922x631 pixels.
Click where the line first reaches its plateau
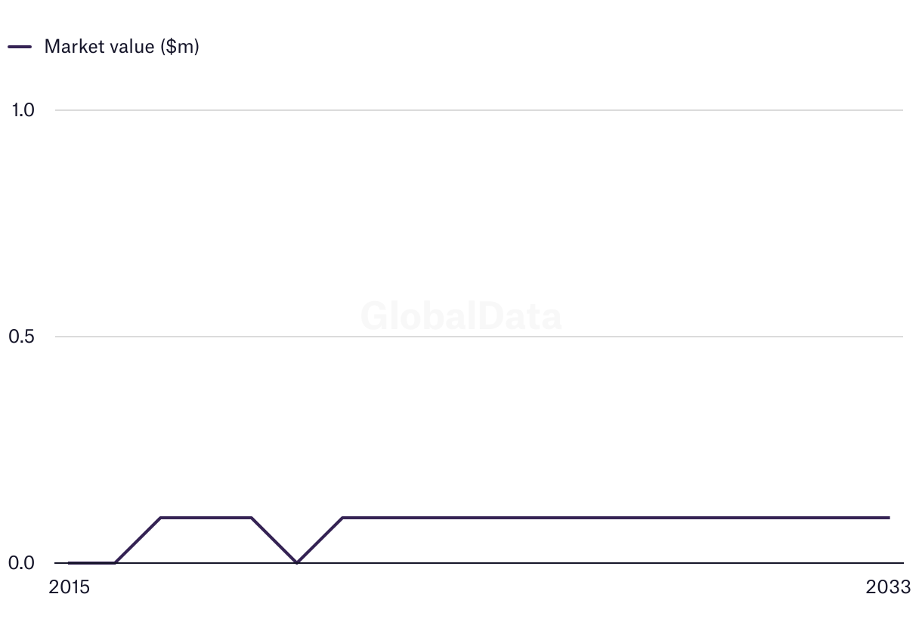[160, 518]
